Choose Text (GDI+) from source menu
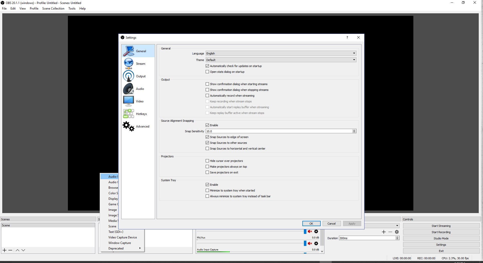Viewport: 483px width, 263px height. point(122,232)
